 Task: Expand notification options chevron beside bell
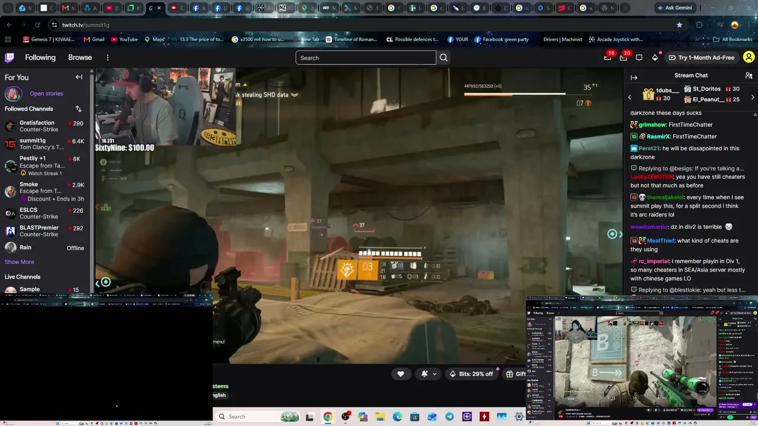click(x=435, y=374)
